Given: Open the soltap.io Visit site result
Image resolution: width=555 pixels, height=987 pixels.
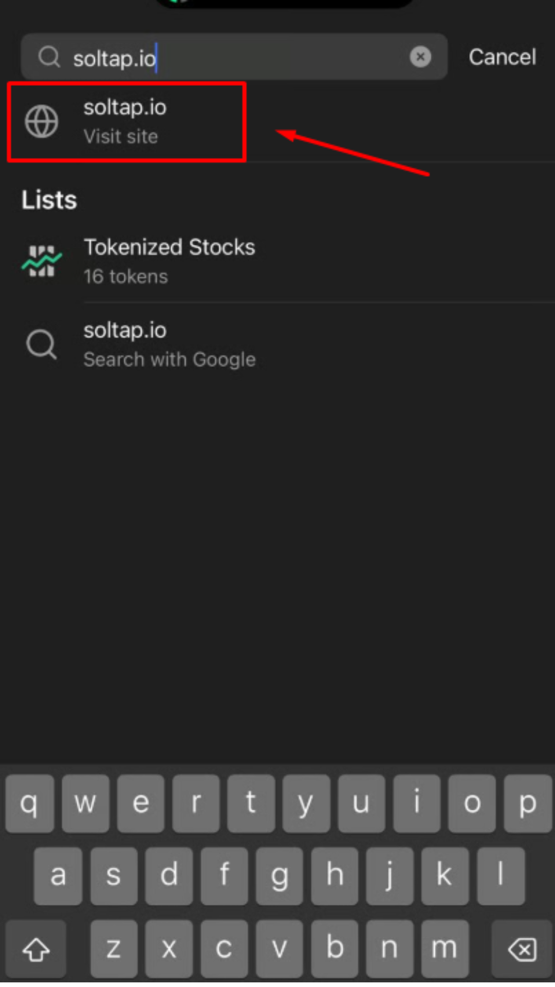Looking at the screenshot, I should [125, 122].
